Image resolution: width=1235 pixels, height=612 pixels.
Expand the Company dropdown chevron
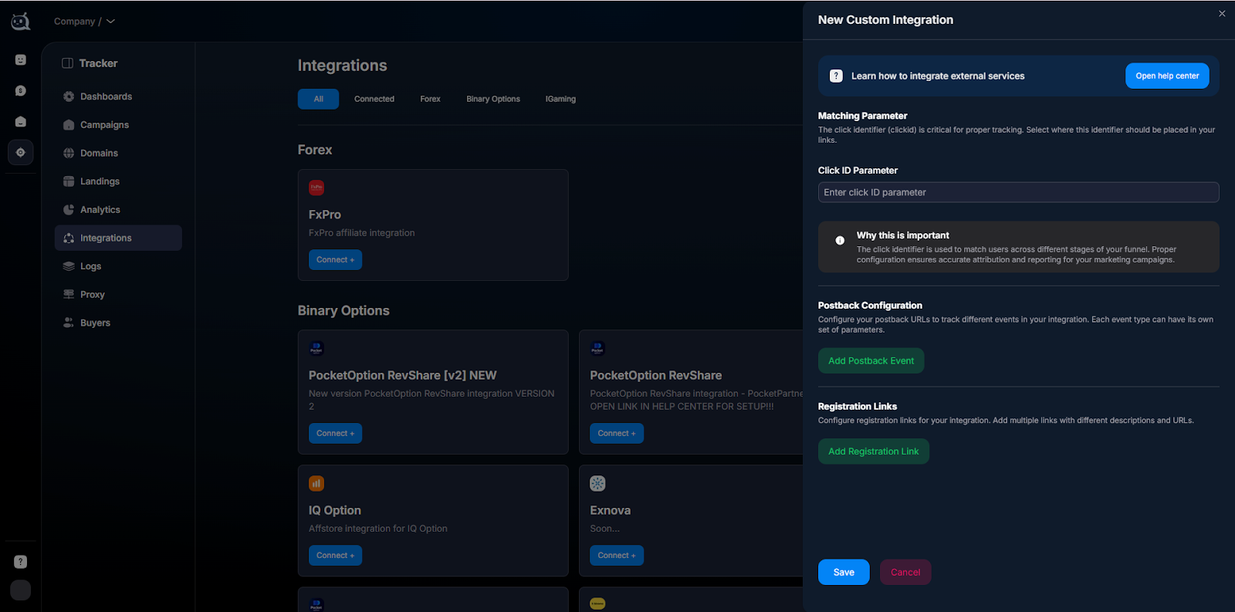110,22
